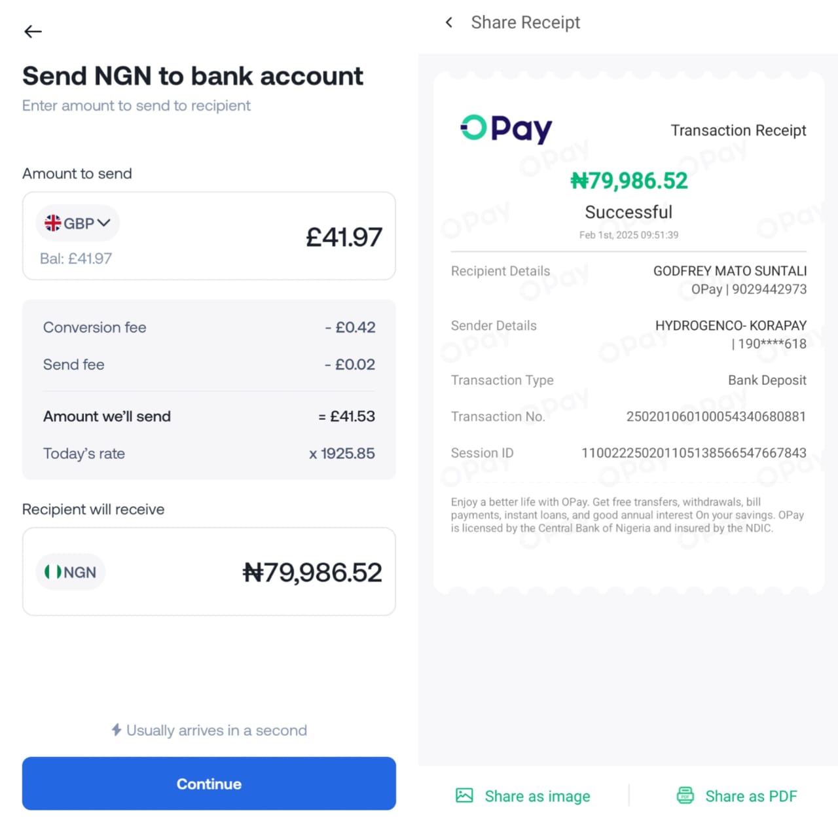Image resolution: width=838 pixels, height=838 pixels.
Task: Select the Transaction No. value
Action: pos(716,417)
